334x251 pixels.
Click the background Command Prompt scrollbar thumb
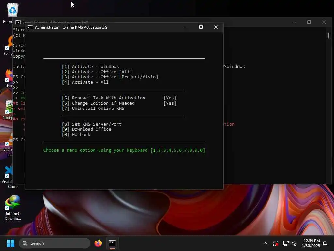tap(329, 35)
